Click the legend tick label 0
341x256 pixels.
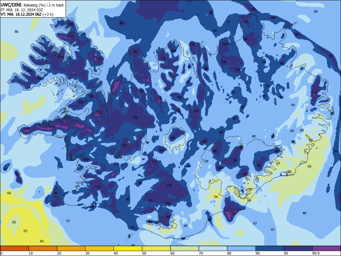pos(1,253)
